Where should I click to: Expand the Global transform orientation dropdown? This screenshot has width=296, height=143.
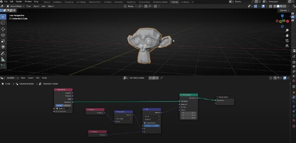pos(131,6)
